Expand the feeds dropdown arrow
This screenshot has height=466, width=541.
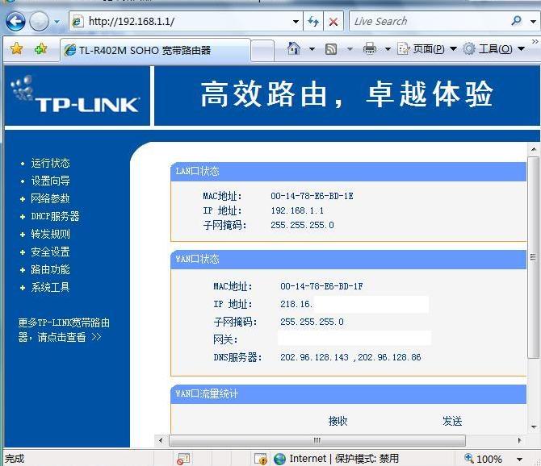pos(350,49)
